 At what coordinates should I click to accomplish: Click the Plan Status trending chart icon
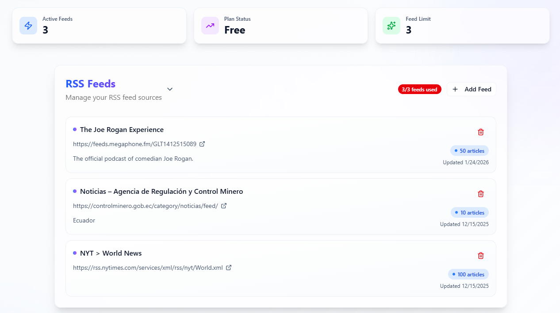210,26
